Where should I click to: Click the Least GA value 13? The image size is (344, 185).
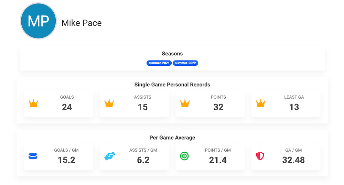pos(294,107)
